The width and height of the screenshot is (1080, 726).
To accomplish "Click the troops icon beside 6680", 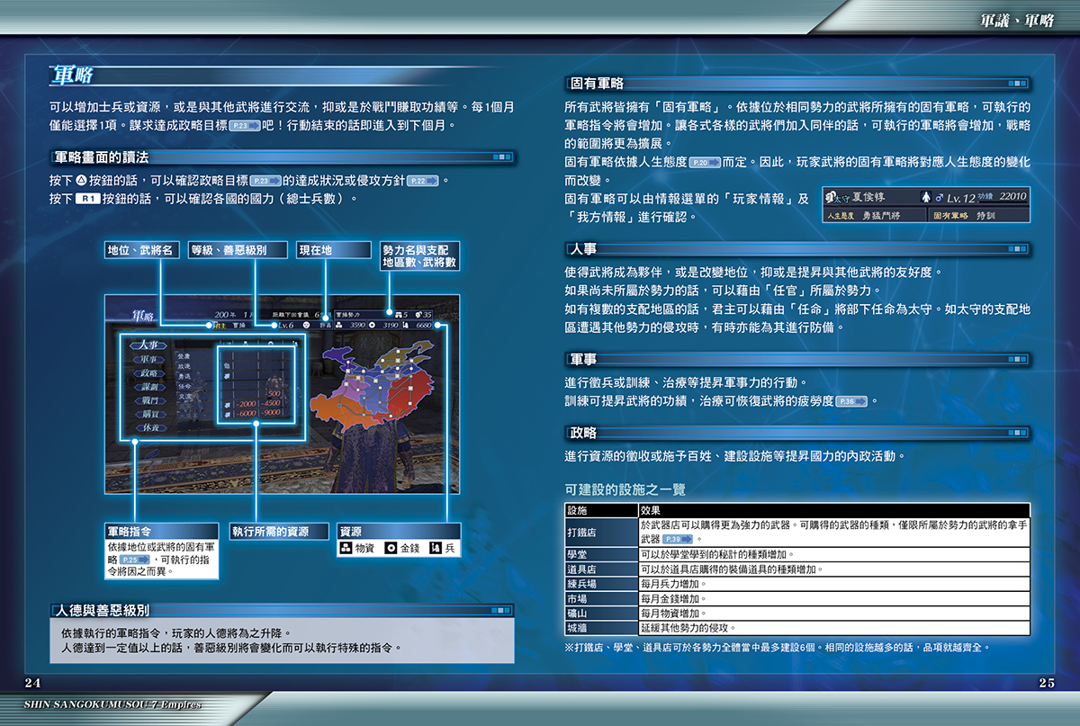I will pyautogui.click(x=404, y=325).
